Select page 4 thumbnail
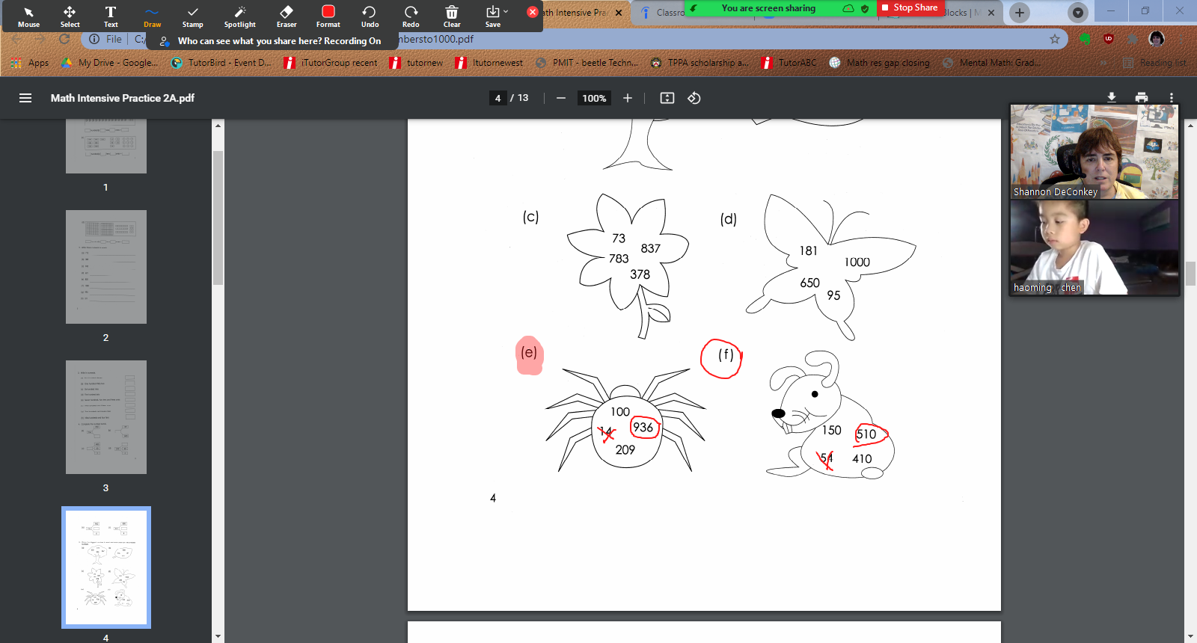 [x=106, y=567]
